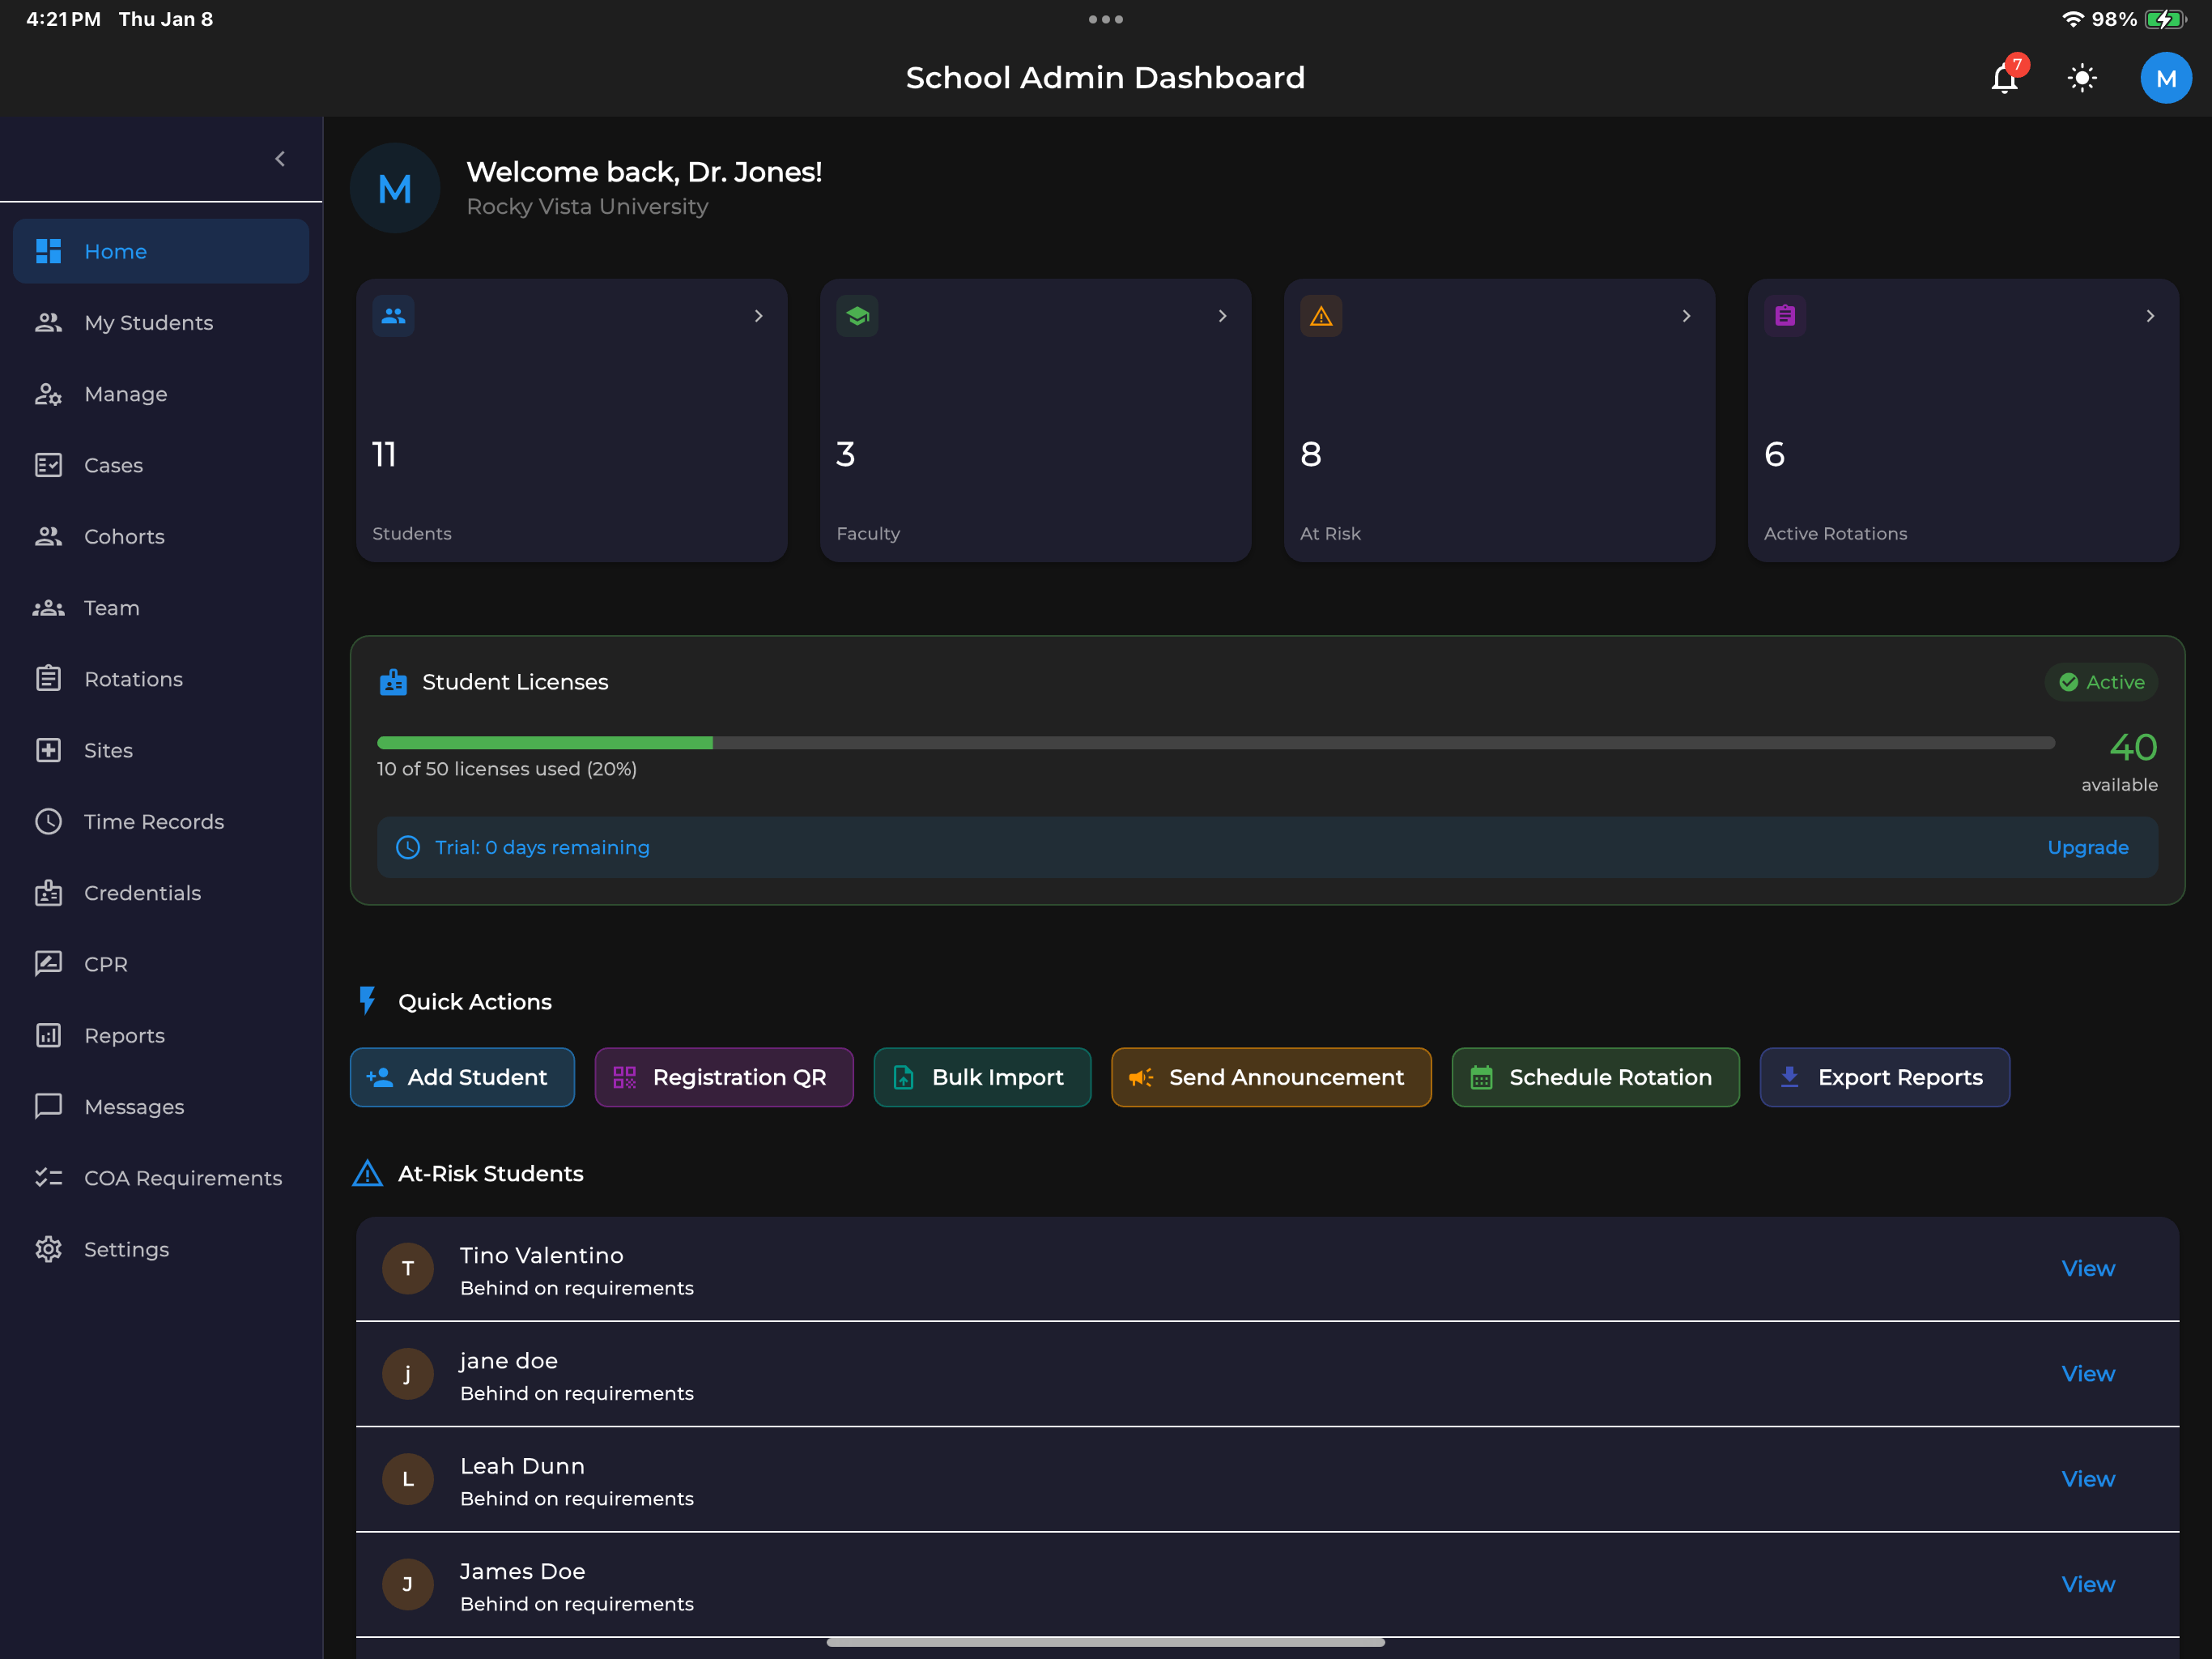Click the '10 of 50 licenses used' text
The height and width of the screenshot is (1659, 2212).
tap(506, 769)
